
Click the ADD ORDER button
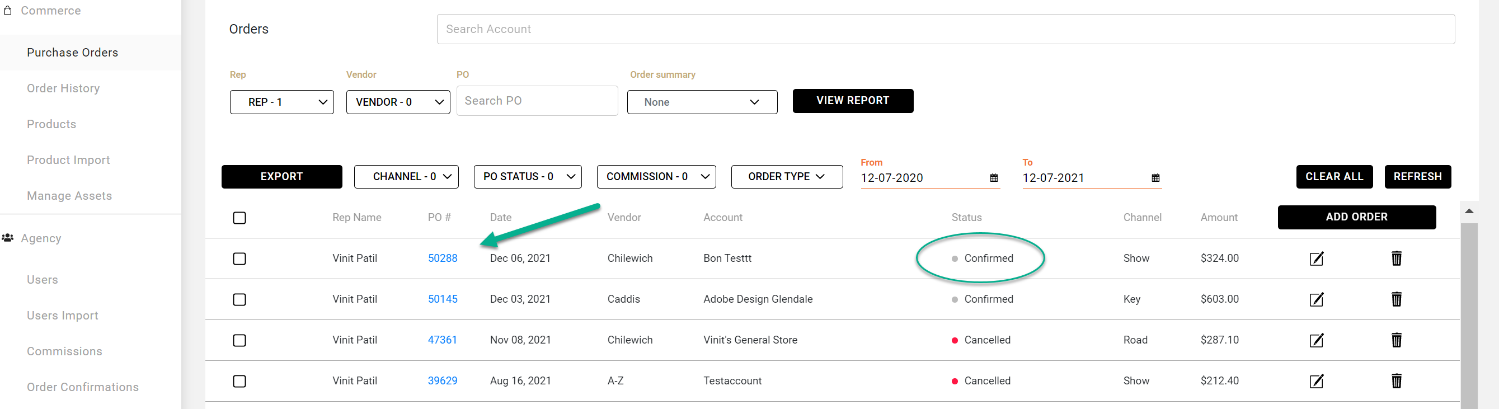point(1356,217)
